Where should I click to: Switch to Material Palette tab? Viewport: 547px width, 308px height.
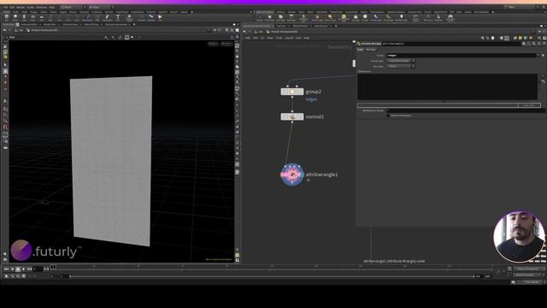click(x=300, y=26)
